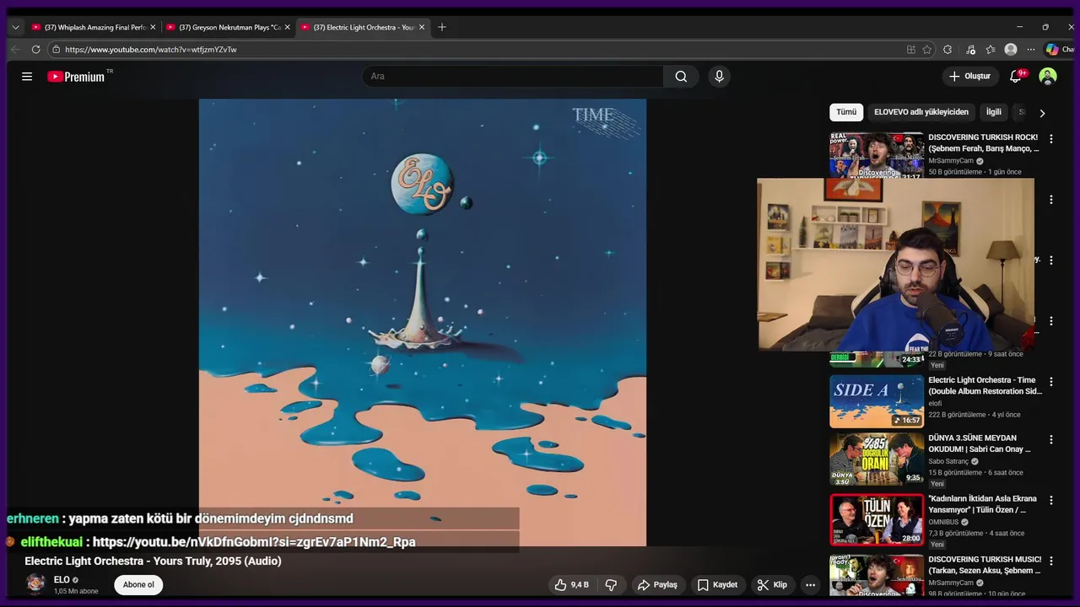The width and height of the screenshot is (1080, 607).
Task: Open the YouTube hamburger guide menu
Action: point(27,77)
